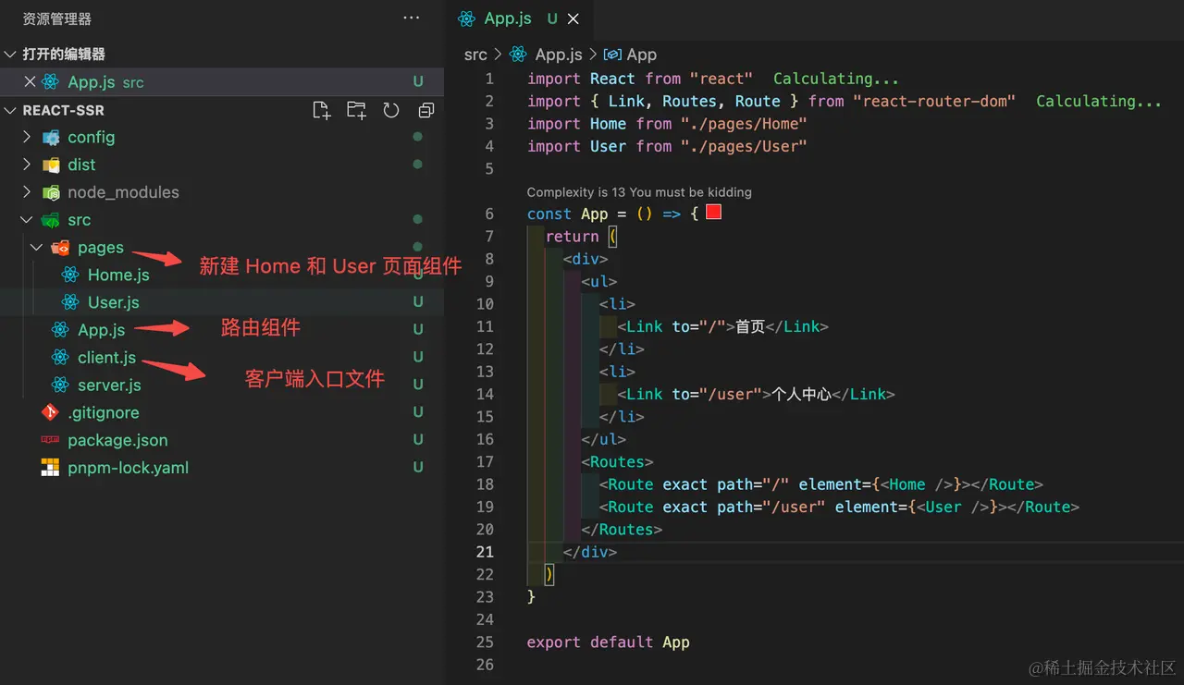
Task: Click the npm icon beside package.json
Action: (50, 440)
